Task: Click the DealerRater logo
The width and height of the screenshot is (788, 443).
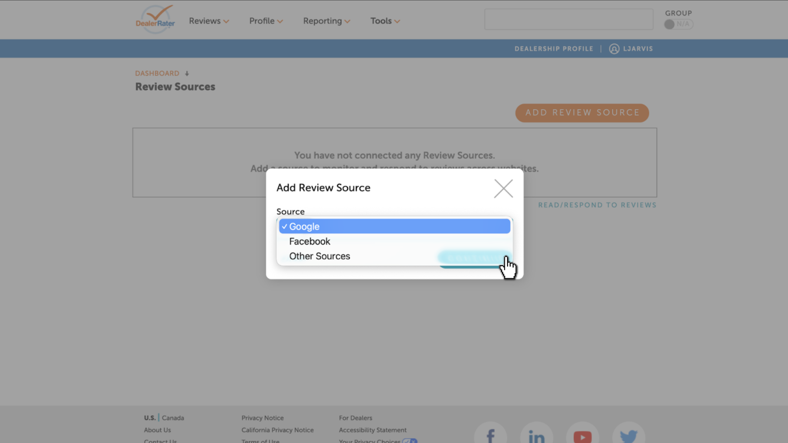Action: pos(155,19)
